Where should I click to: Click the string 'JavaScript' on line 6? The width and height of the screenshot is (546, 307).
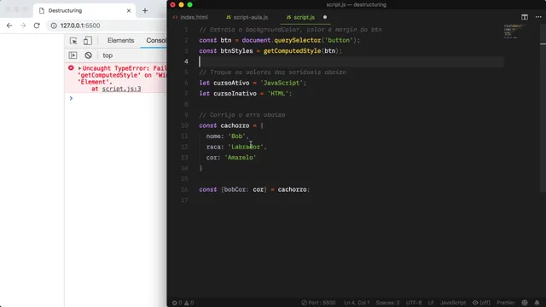tap(282, 83)
